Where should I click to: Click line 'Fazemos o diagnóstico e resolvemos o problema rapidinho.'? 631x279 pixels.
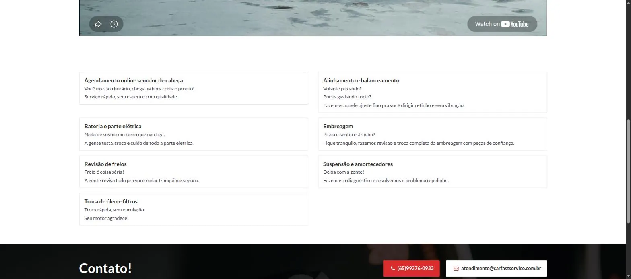coord(386,181)
